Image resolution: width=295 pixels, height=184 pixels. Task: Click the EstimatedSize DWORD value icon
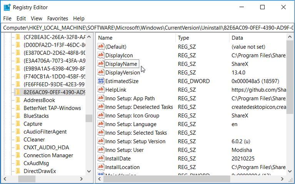(101, 81)
